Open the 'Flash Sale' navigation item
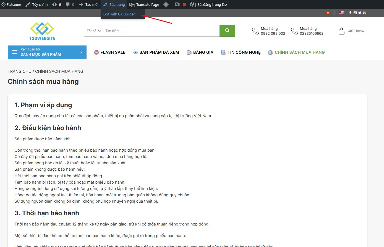384x247 pixels. coord(110,52)
